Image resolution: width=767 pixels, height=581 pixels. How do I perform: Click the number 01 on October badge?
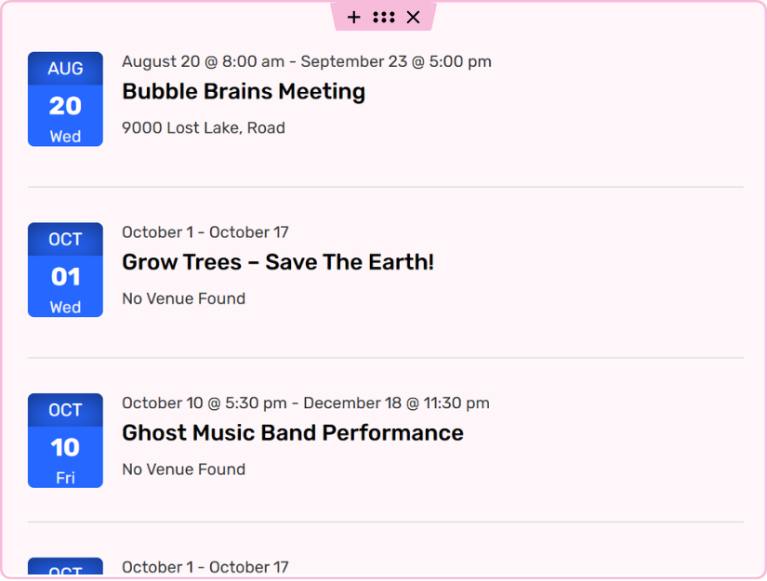coord(65,277)
